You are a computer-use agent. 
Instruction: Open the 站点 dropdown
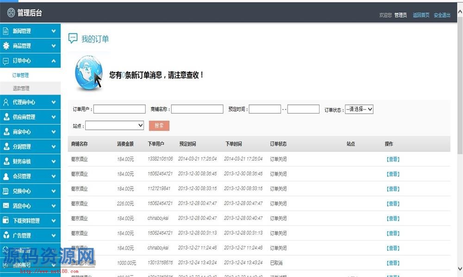click(114, 126)
